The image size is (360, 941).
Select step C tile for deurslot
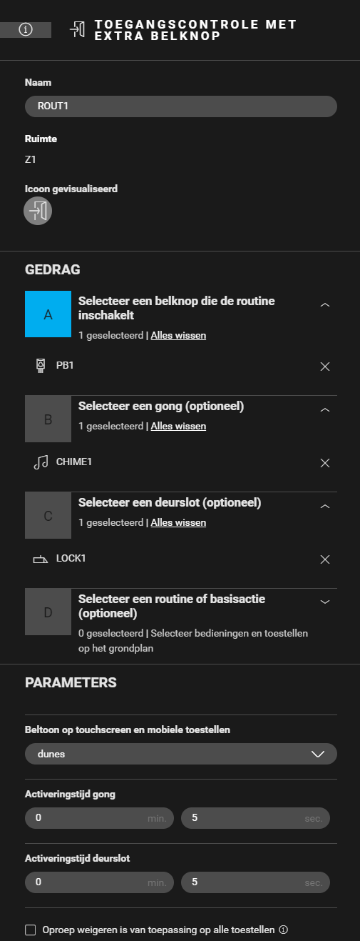tap(48, 515)
